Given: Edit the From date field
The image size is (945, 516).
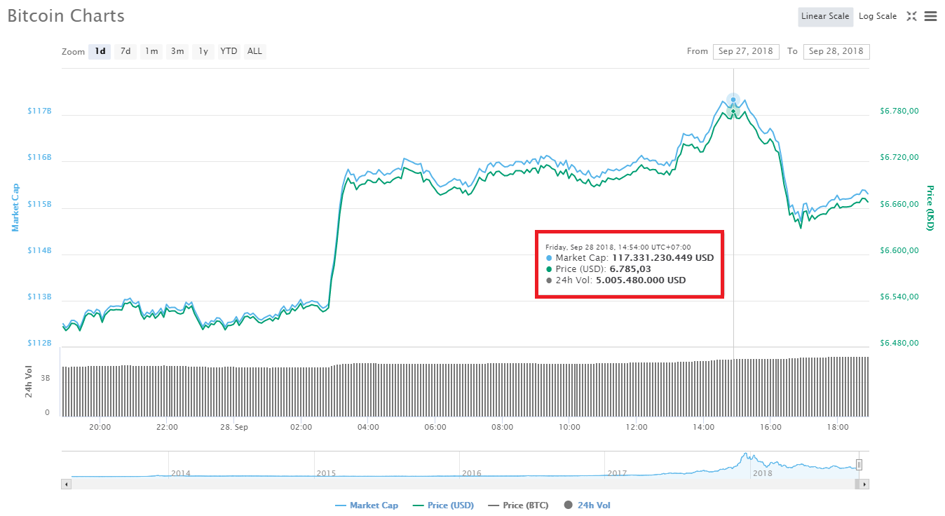Looking at the screenshot, I should pos(746,51).
